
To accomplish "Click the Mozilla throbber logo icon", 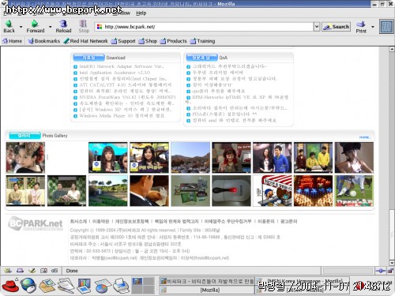I will [386, 27].
